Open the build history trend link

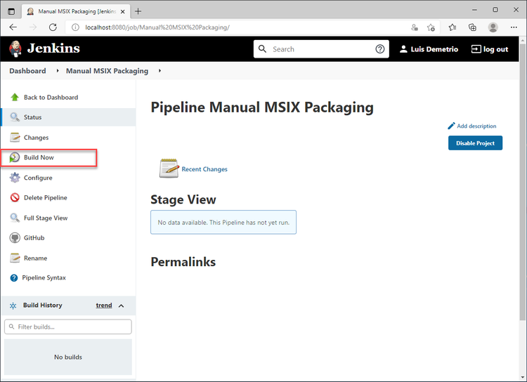tap(104, 305)
